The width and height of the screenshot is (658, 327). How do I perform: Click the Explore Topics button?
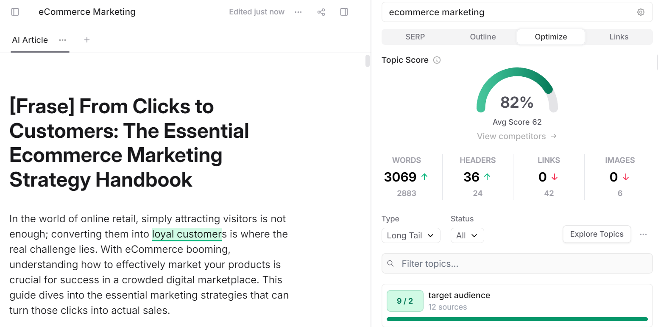[597, 234]
